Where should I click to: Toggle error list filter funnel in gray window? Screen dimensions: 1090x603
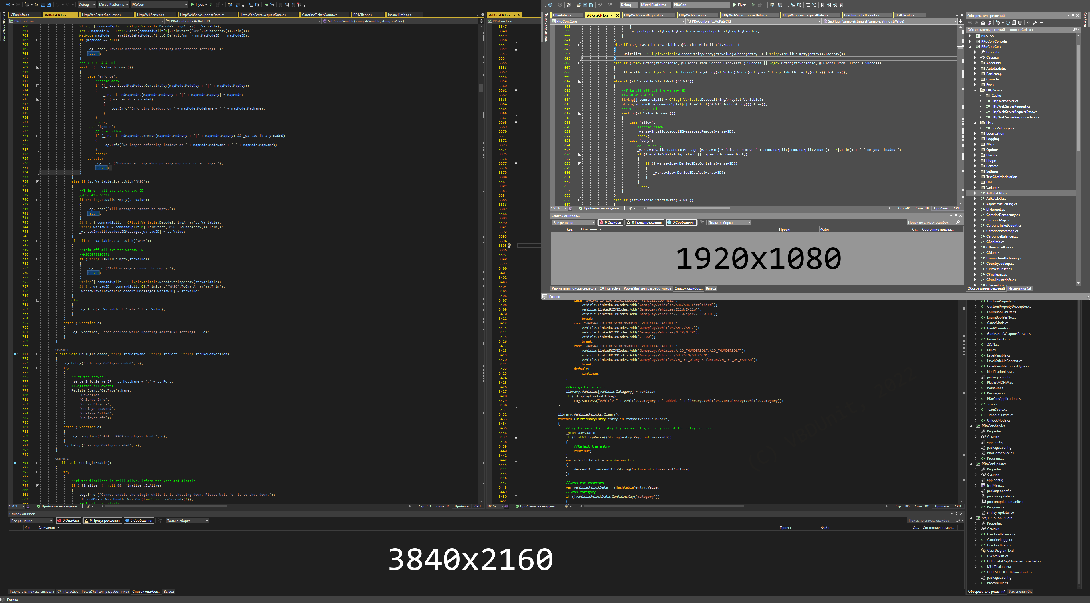pyautogui.click(x=702, y=222)
